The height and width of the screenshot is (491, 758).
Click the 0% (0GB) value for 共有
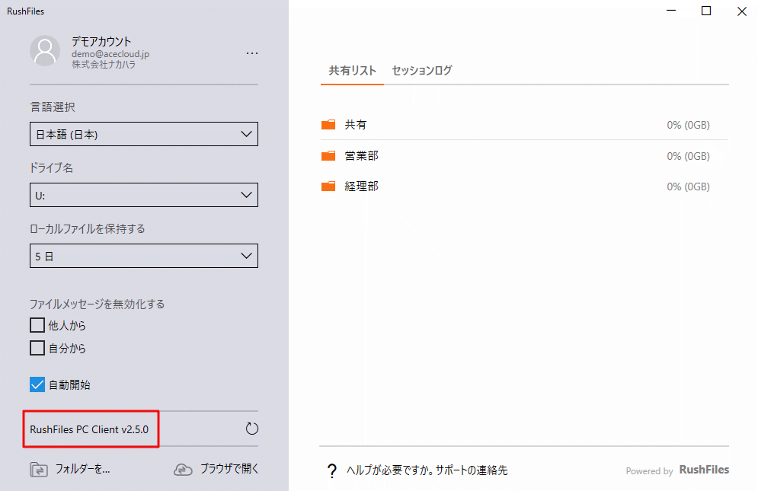(x=688, y=125)
